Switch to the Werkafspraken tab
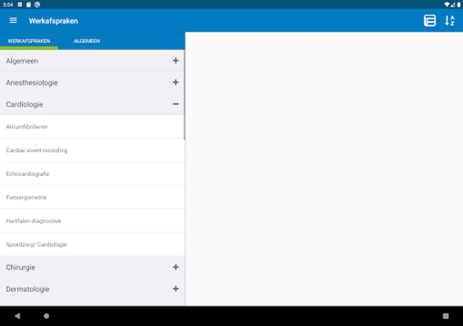The height and width of the screenshot is (326, 463). pyautogui.click(x=29, y=41)
